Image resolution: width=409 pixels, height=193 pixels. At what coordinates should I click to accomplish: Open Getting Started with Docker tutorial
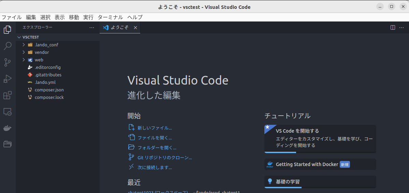click(320, 164)
